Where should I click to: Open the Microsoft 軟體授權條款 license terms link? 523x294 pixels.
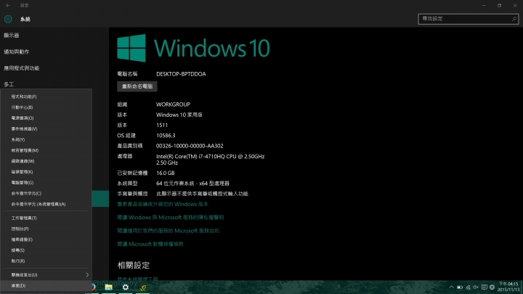point(150,244)
